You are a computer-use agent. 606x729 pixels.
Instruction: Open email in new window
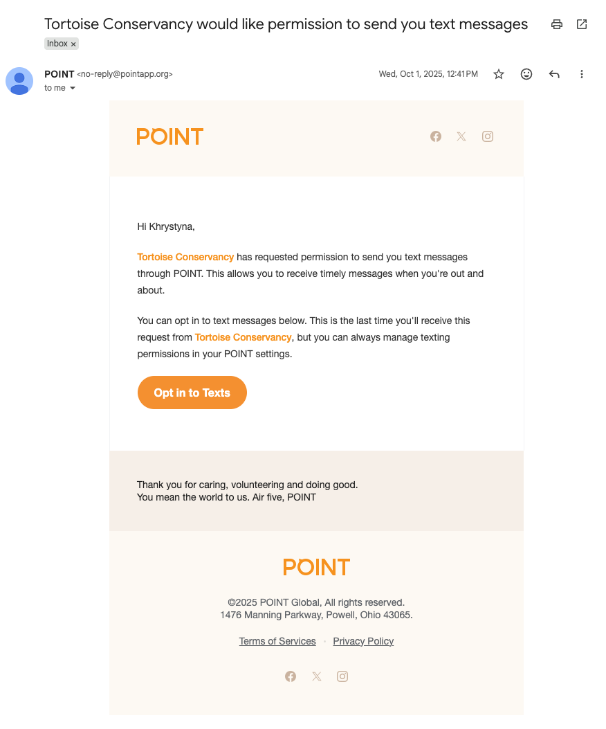tap(582, 24)
